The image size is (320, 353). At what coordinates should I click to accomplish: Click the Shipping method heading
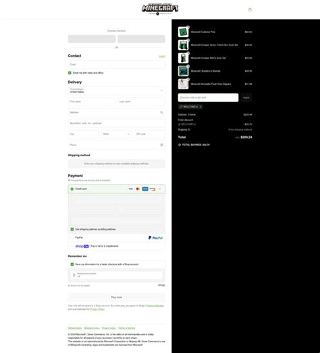click(x=79, y=156)
